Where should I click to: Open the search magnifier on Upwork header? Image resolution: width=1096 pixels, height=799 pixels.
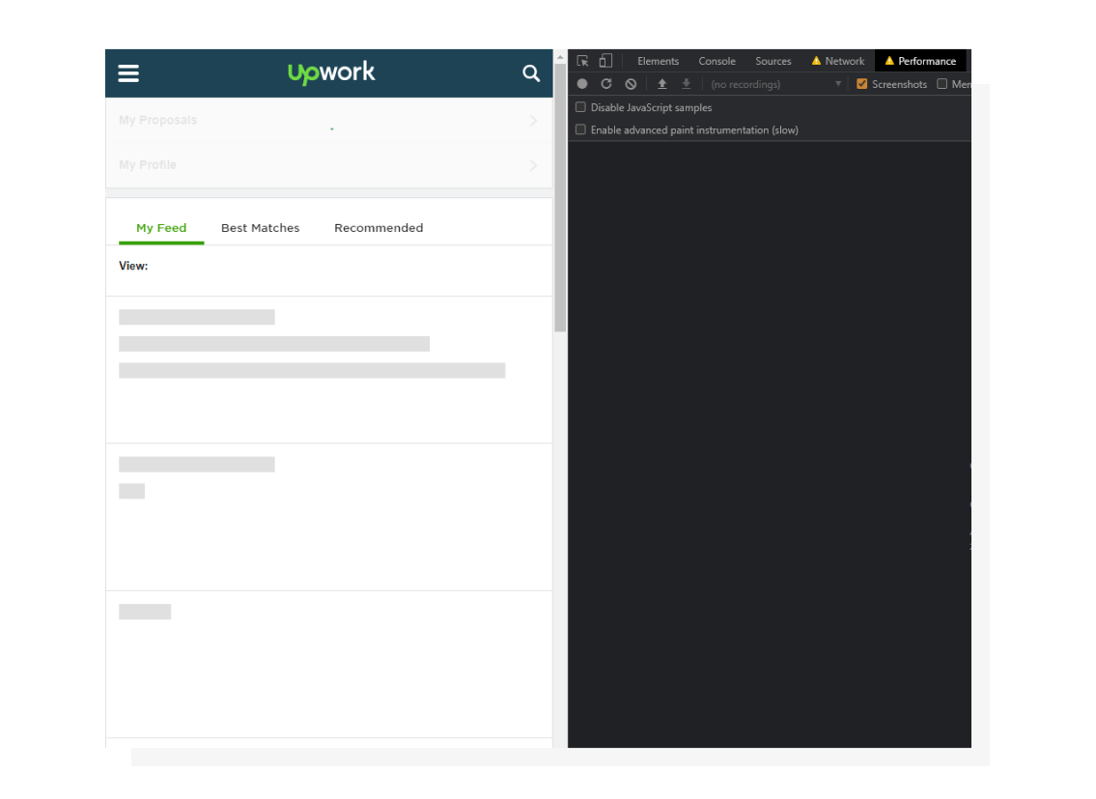pos(531,73)
